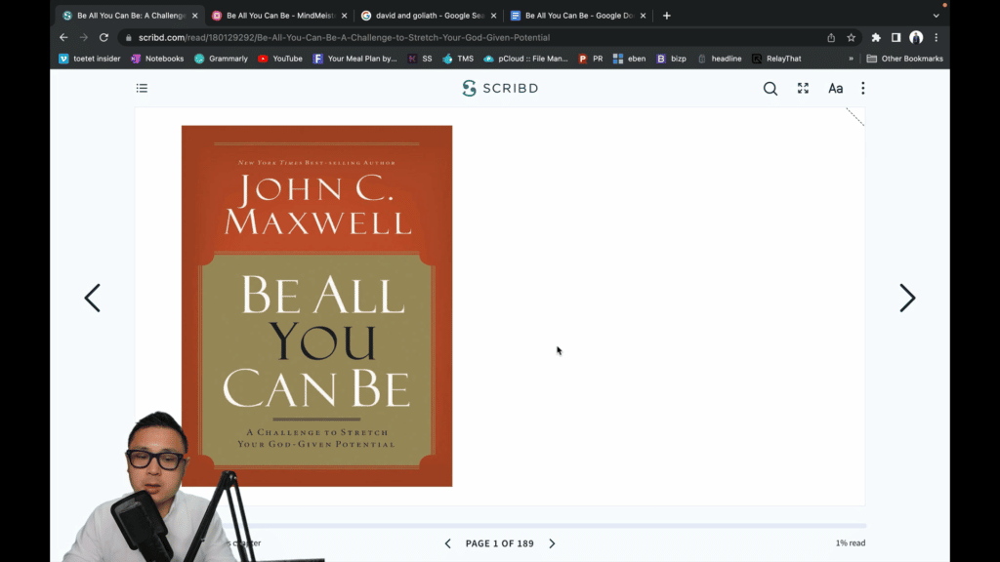The image size is (1000, 562).
Task: Click the 1% read label
Action: pos(851,543)
